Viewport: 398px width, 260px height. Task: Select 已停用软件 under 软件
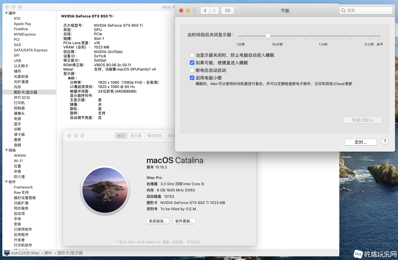(x=23, y=229)
